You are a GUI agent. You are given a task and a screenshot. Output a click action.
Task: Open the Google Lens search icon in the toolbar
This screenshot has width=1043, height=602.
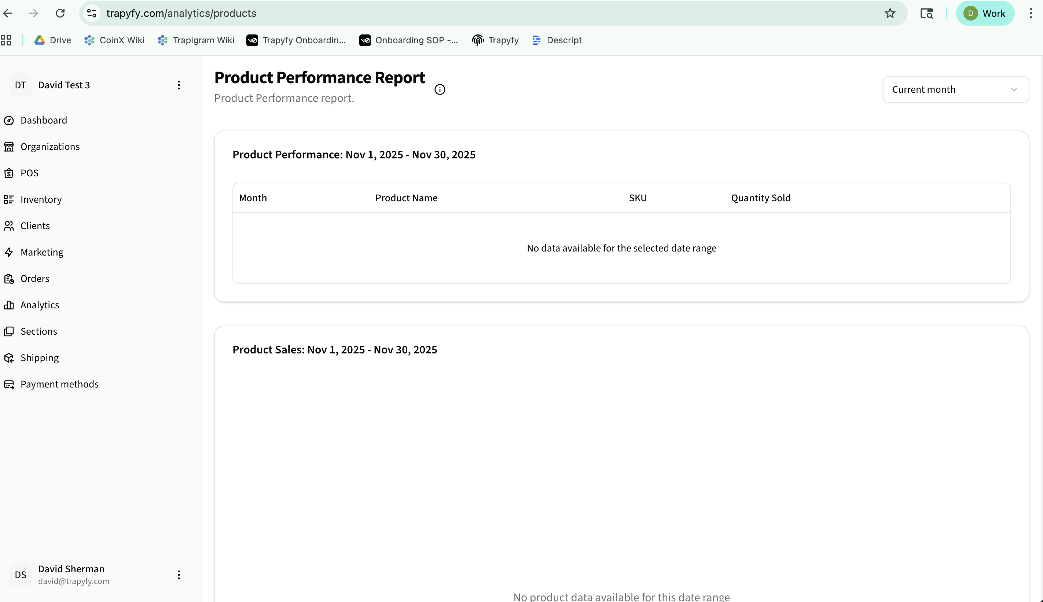tap(926, 13)
